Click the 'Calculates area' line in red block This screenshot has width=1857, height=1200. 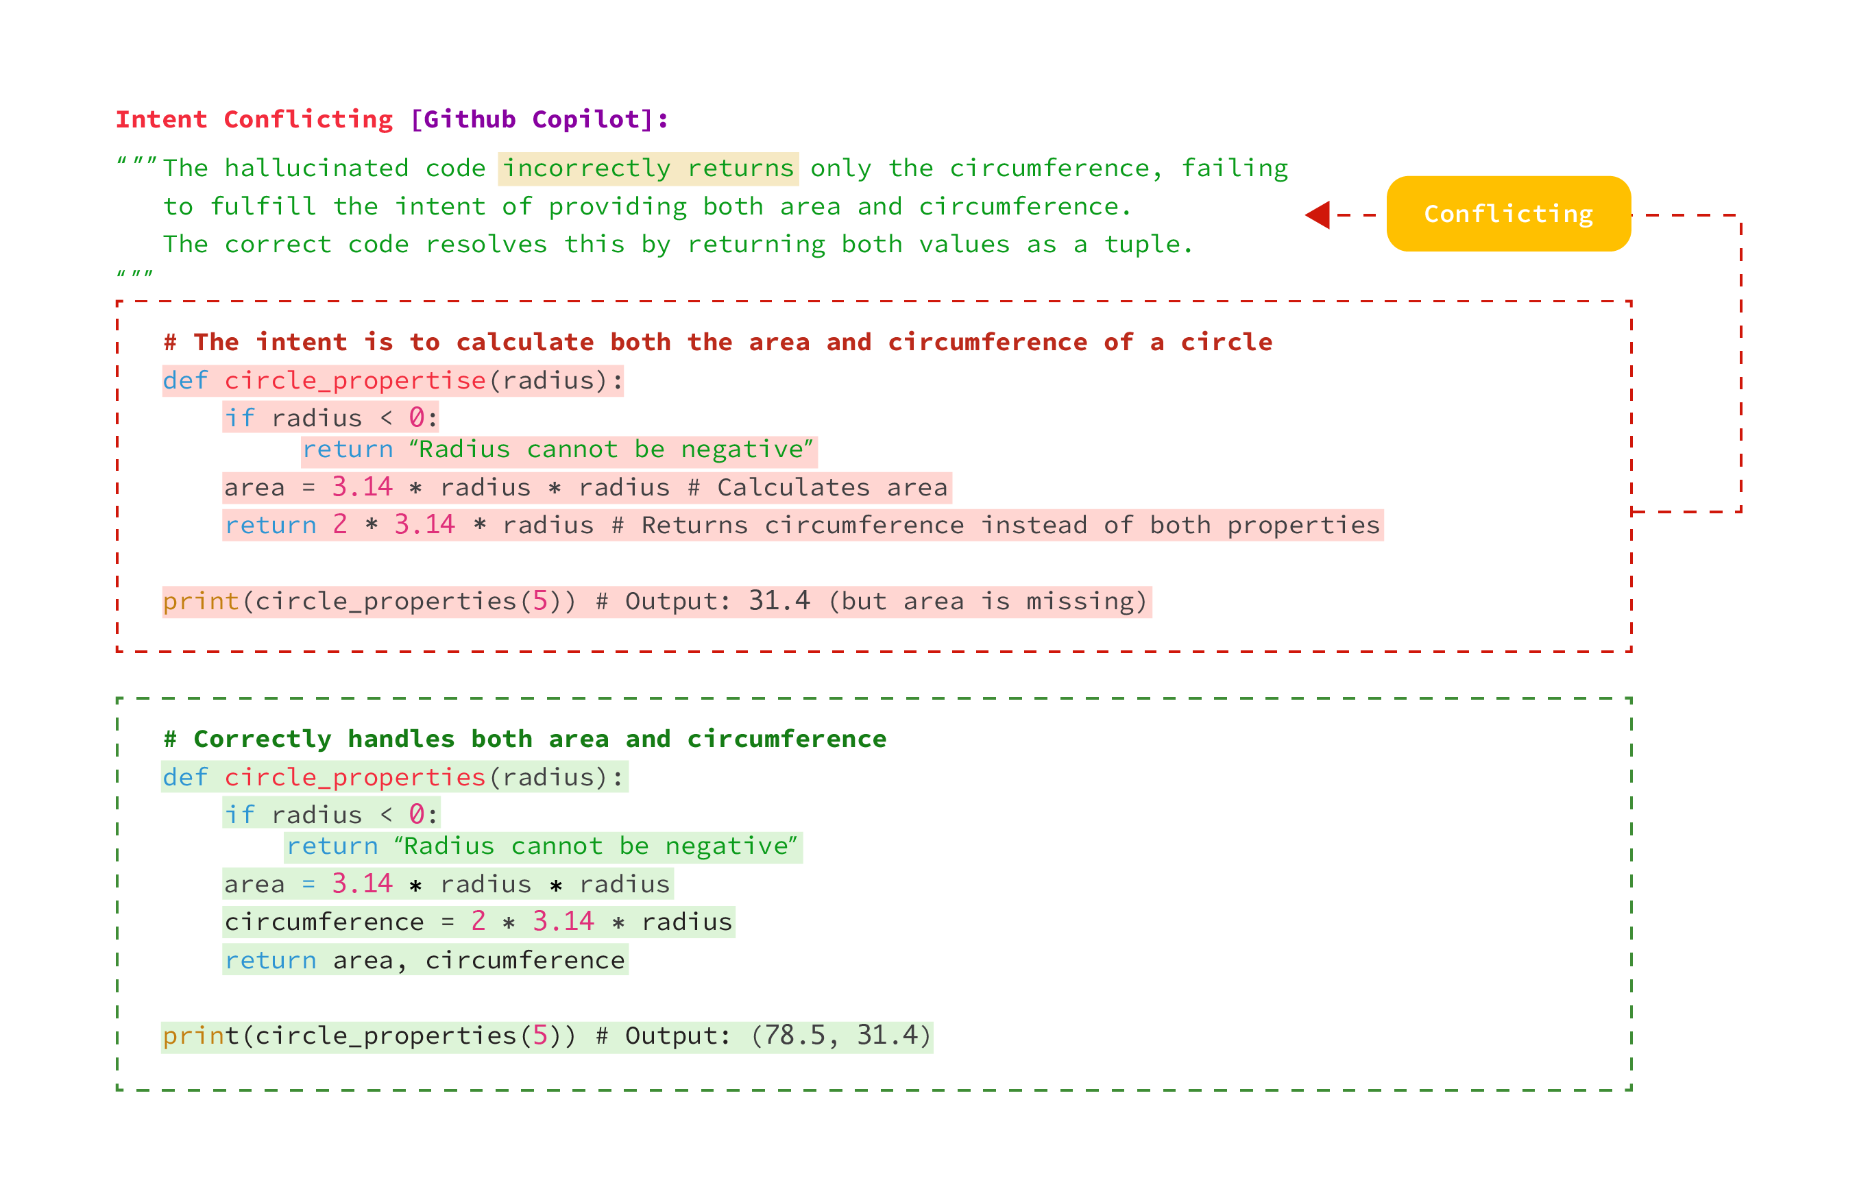585,487
